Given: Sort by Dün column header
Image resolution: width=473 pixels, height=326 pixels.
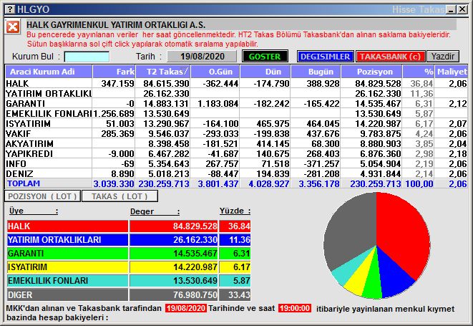Looking at the screenshot, I should pyautogui.click(x=265, y=72).
